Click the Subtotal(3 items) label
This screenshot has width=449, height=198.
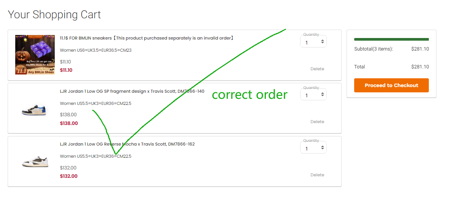[x=373, y=49]
